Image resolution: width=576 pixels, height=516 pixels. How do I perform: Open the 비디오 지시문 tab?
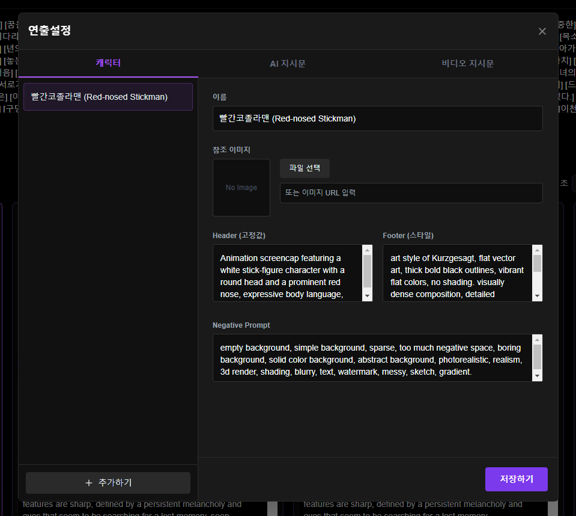pos(467,63)
